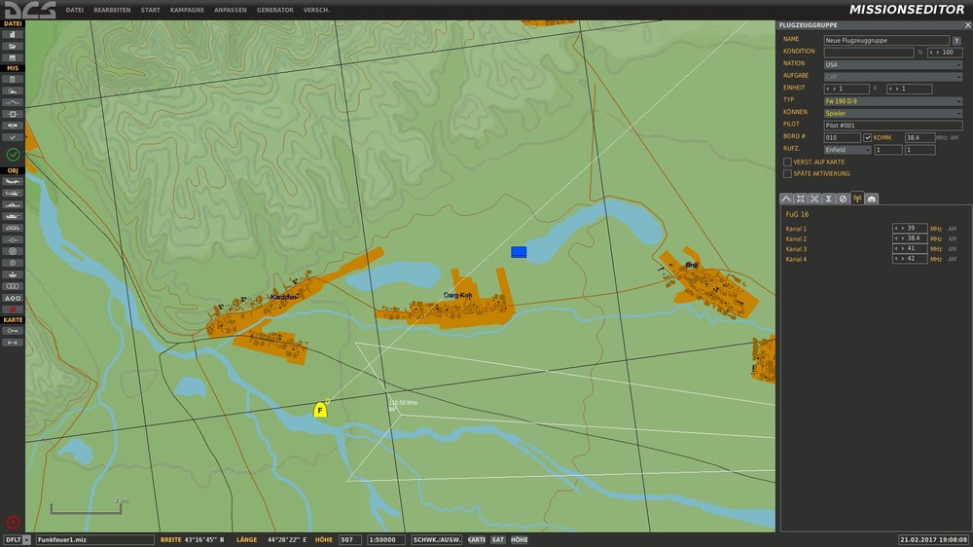Viewport: 973px width, 547px height.
Task: Open the NATION dropdown showing USA
Action: pos(893,64)
